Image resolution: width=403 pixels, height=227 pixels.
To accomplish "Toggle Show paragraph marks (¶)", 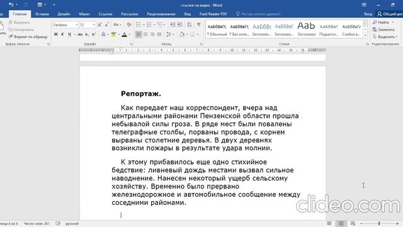I will coord(199,25).
